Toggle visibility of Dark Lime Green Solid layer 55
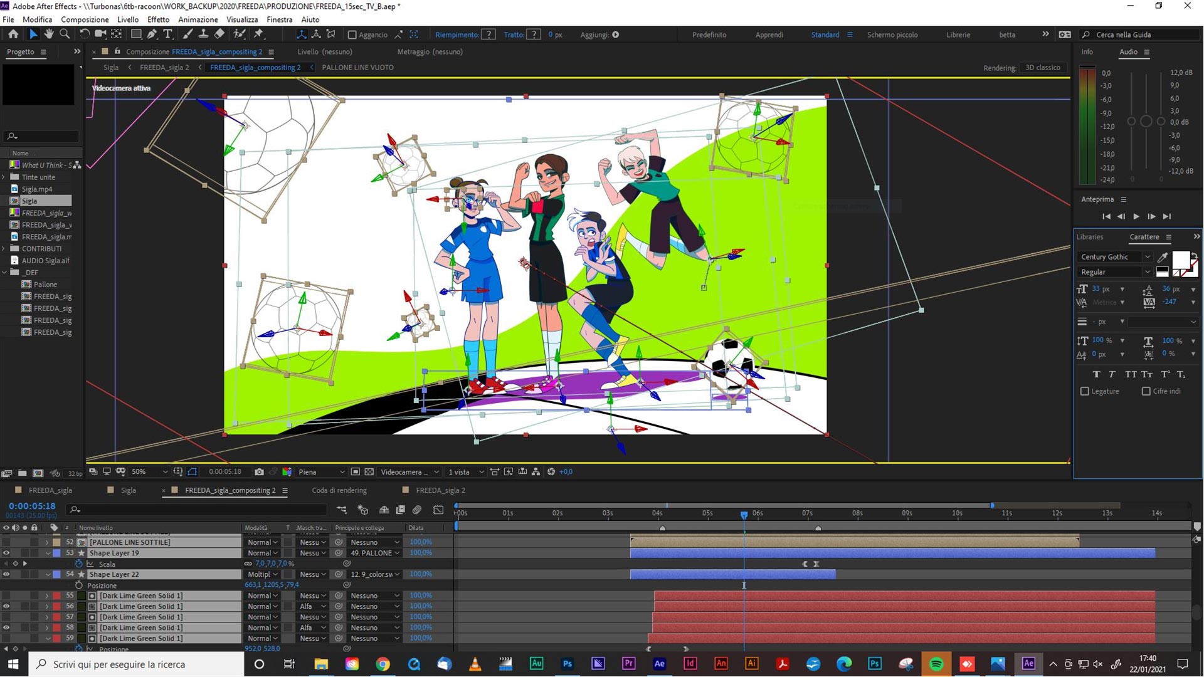The height and width of the screenshot is (677, 1204). point(7,595)
